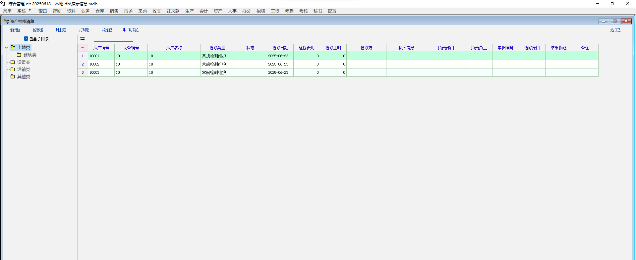The width and height of the screenshot is (636, 260).
Task: Select row 2 with asset number 10002
Action: (x=101, y=64)
